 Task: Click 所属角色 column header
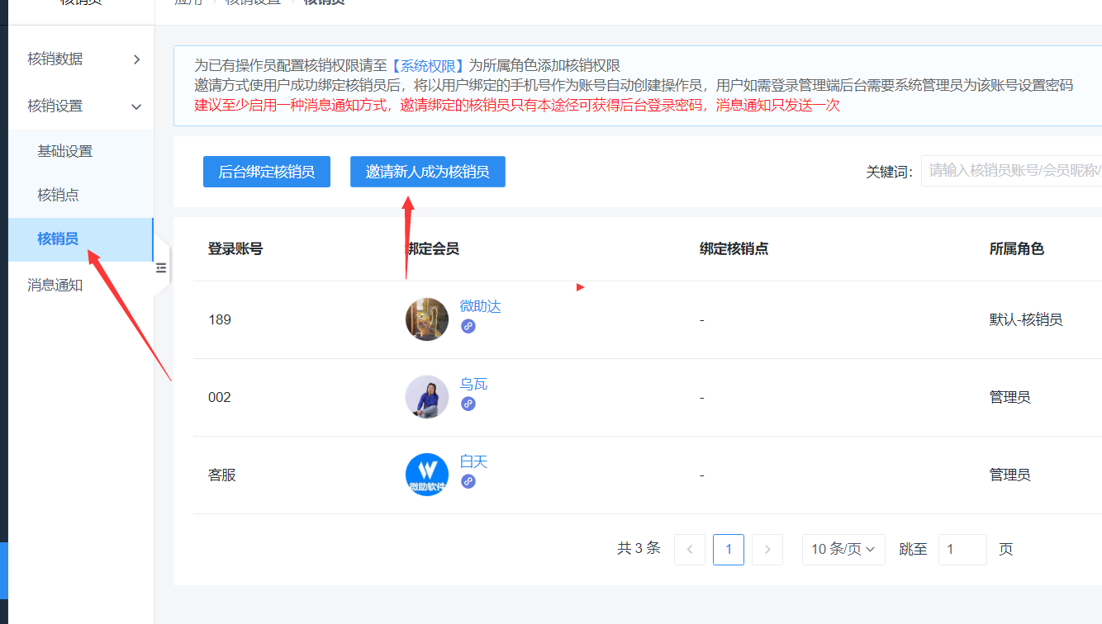[x=1017, y=248]
